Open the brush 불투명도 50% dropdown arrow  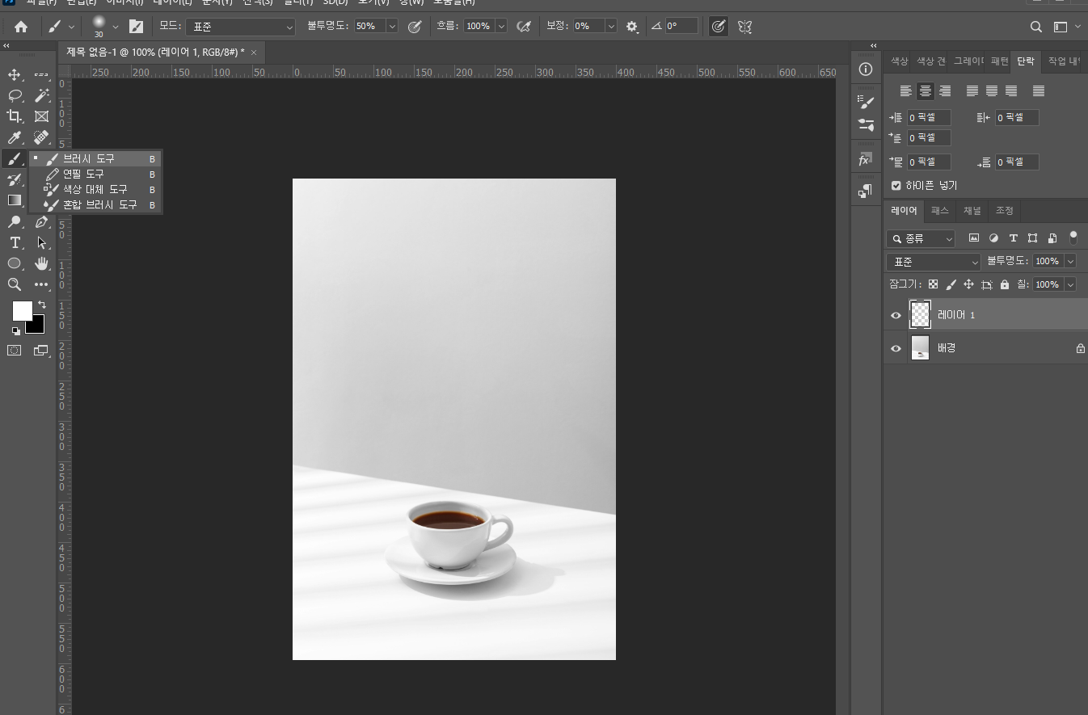(x=392, y=27)
